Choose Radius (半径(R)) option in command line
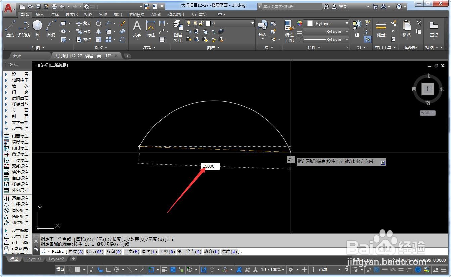This screenshot has width=451, height=277. coord(167,251)
